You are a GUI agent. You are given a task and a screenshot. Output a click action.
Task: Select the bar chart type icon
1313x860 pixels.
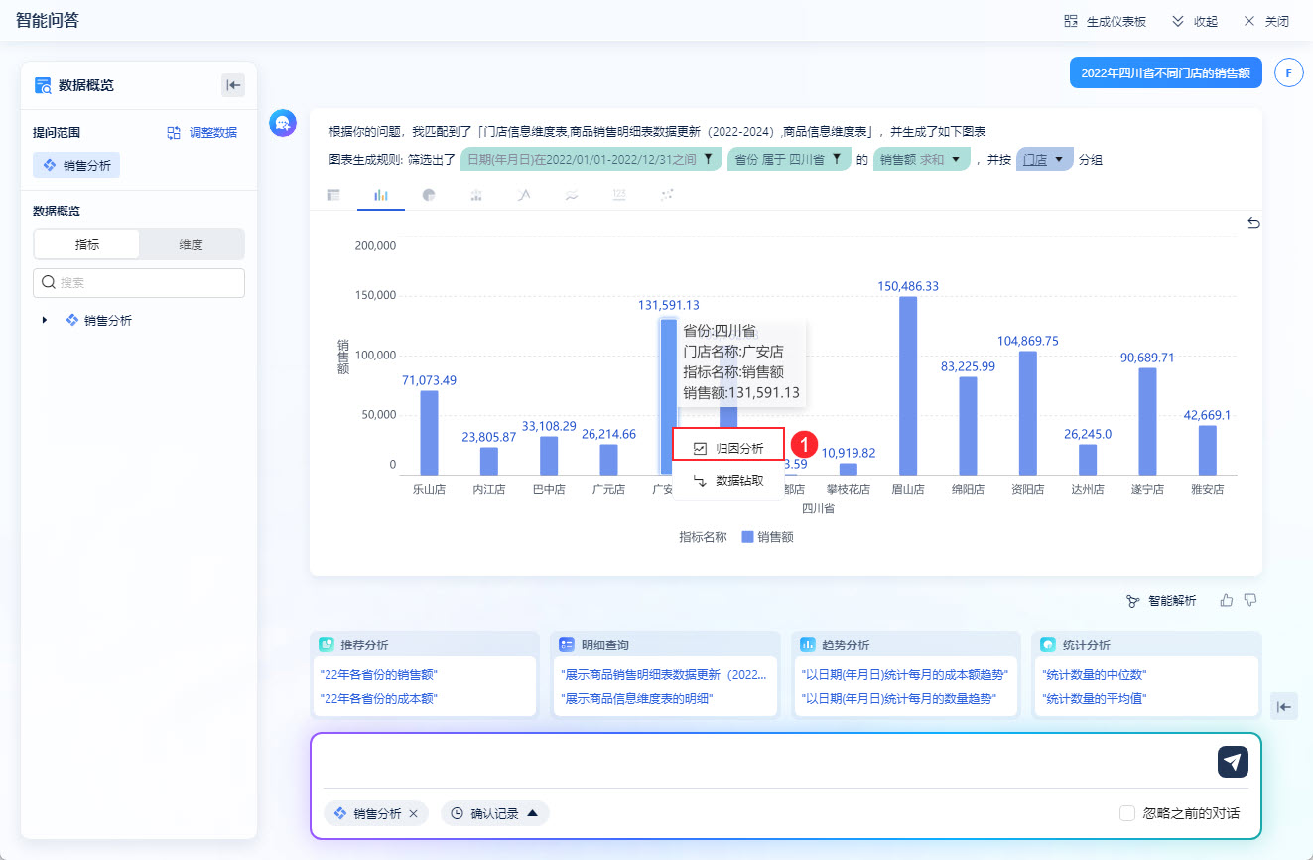point(381,195)
